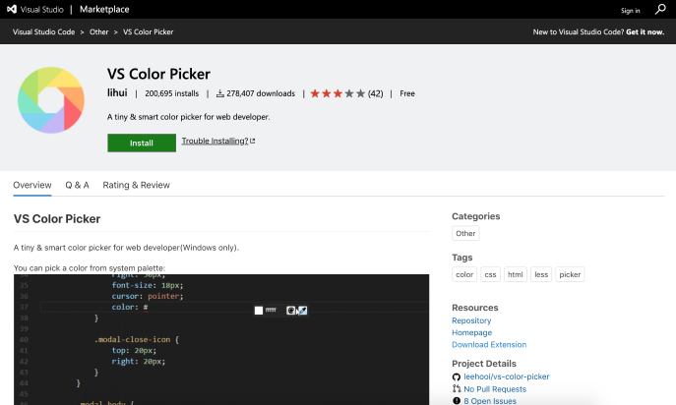The image size is (676, 405).
Task: Select the Other category tag
Action: pos(465,234)
